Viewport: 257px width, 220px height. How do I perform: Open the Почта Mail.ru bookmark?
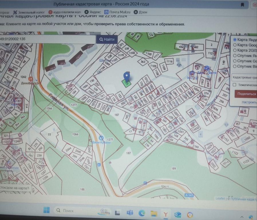pyautogui.click(x=117, y=12)
